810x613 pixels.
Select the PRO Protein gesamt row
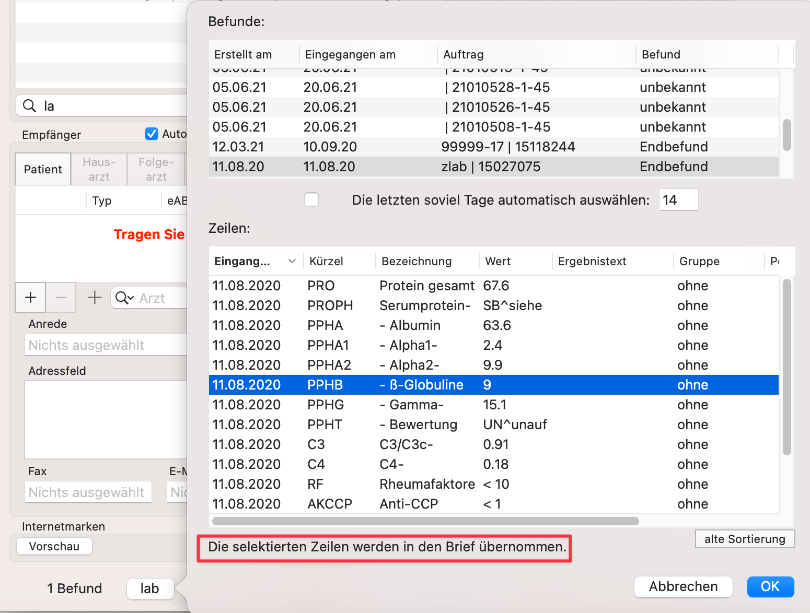(x=494, y=286)
